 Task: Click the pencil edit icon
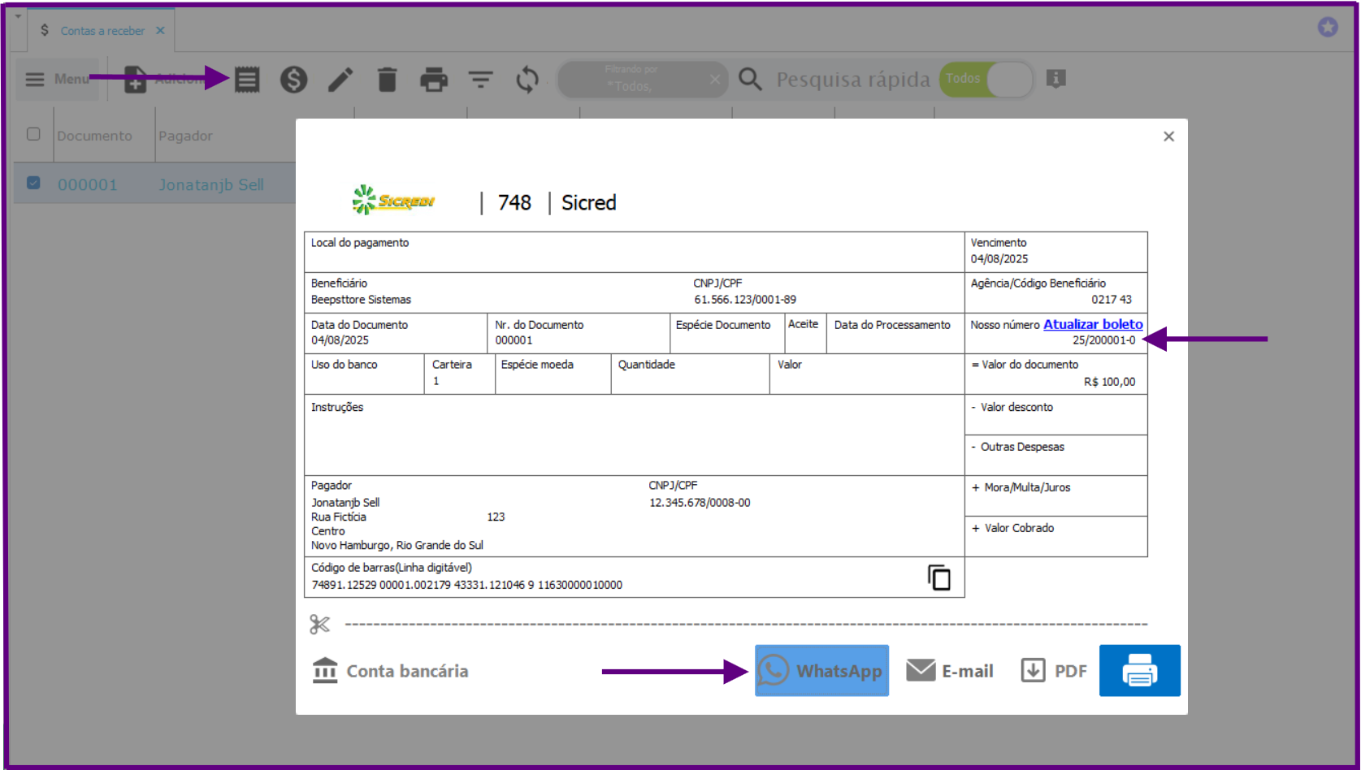tap(340, 80)
